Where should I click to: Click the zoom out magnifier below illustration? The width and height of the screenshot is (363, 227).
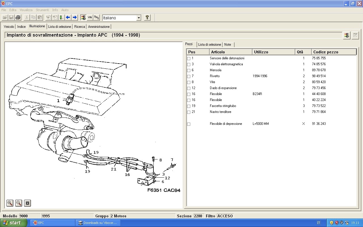pyautogui.click(x=19, y=203)
